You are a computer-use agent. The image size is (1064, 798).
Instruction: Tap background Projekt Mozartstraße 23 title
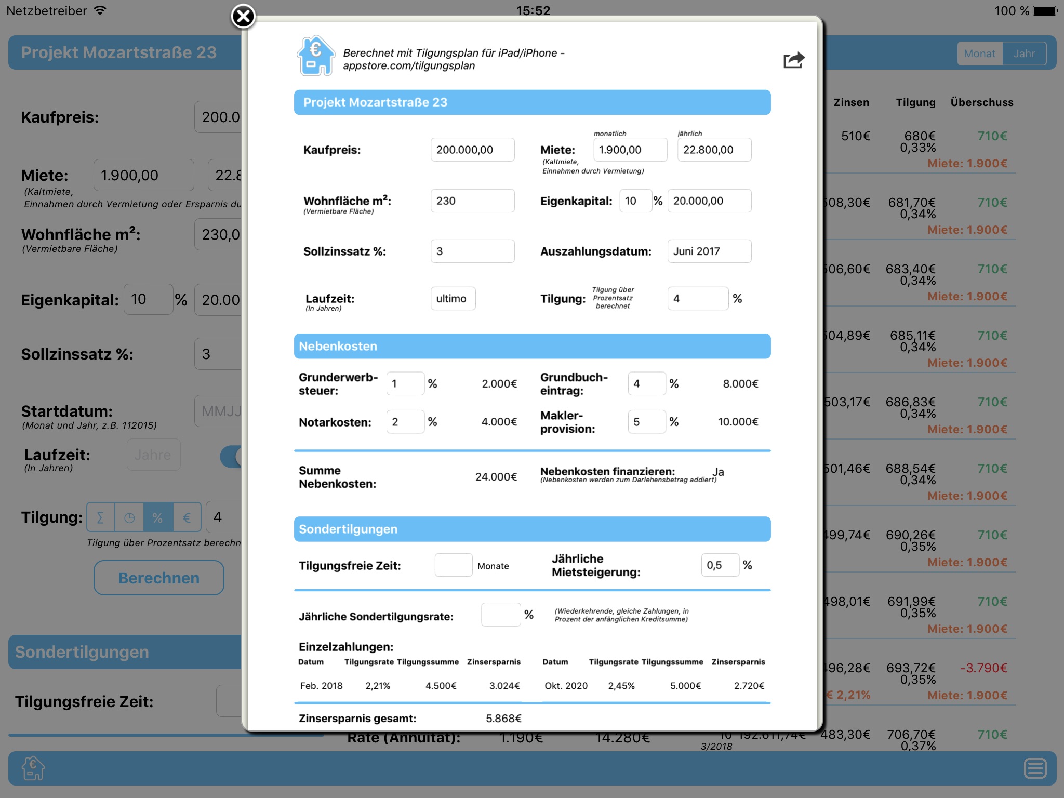(119, 52)
